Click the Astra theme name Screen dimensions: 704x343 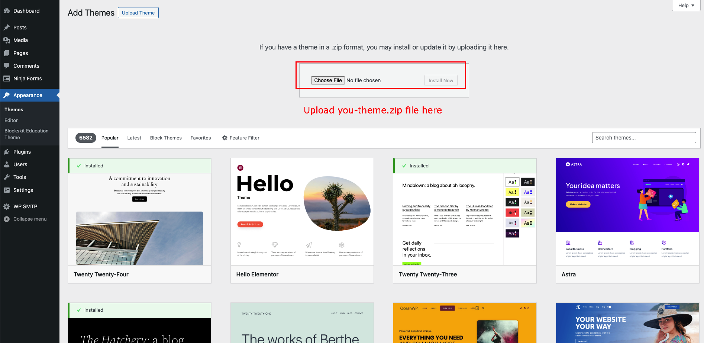coord(569,275)
